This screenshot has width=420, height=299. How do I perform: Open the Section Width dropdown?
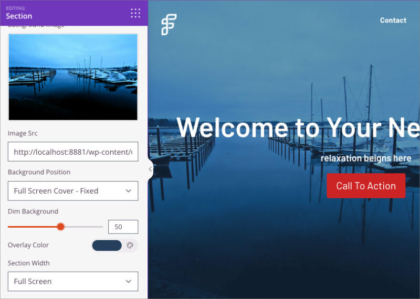[73, 281]
